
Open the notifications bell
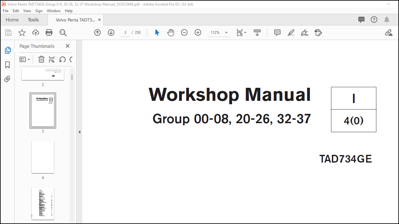click(x=387, y=20)
